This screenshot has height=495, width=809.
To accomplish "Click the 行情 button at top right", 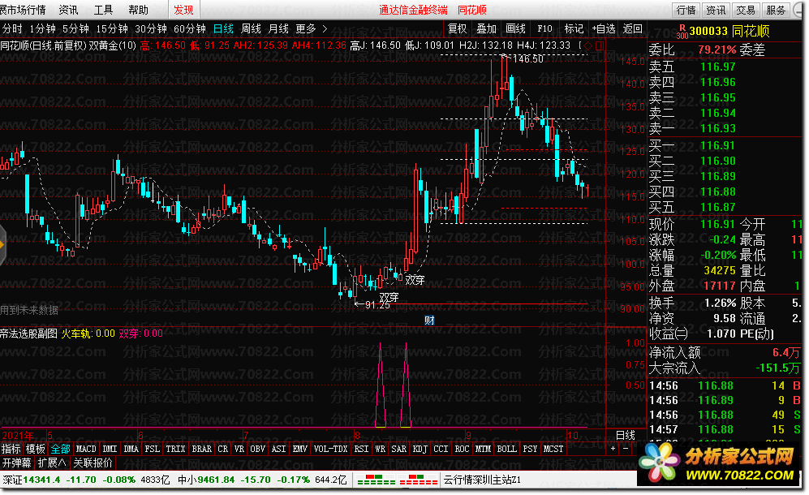I will pyautogui.click(x=686, y=10).
